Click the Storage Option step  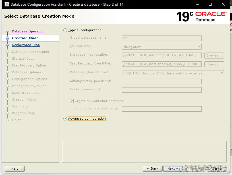[24, 59]
